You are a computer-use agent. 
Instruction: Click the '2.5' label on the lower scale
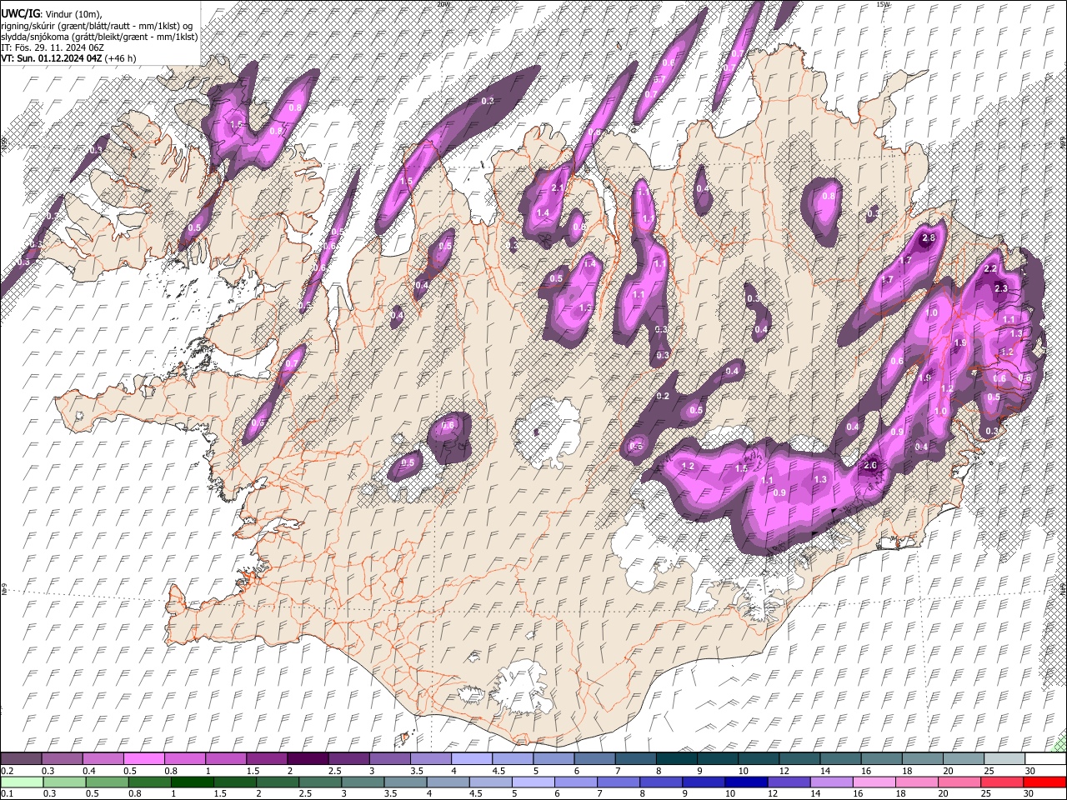click(304, 794)
